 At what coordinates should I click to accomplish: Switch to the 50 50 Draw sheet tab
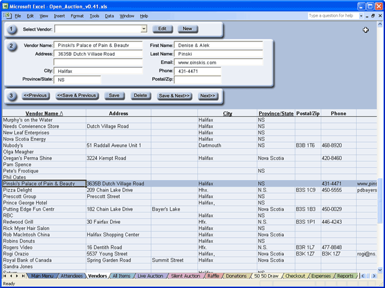(266, 276)
